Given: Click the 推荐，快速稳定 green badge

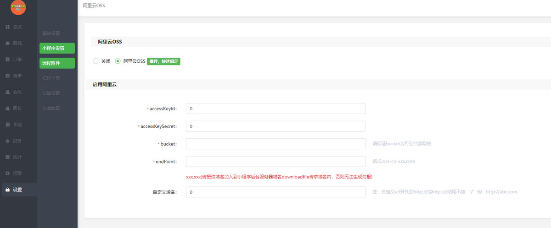Looking at the screenshot, I should pyautogui.click(x=163, y=61).
